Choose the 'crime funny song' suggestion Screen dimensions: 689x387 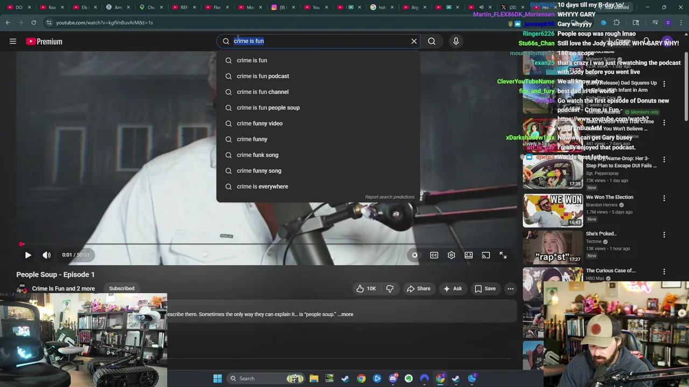click(318, 170)
